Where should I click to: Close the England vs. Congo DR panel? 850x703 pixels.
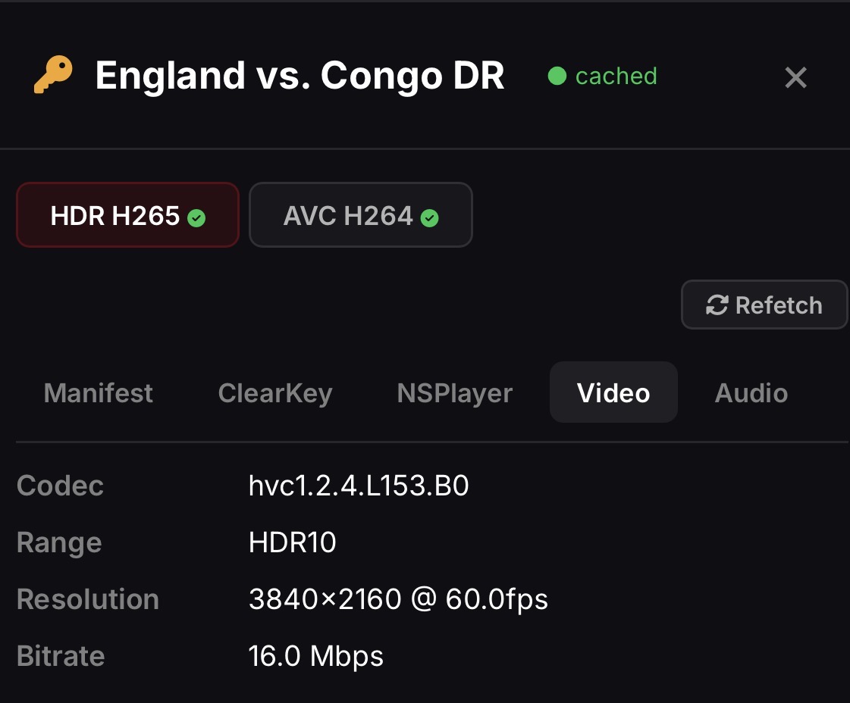pos(795,77)
